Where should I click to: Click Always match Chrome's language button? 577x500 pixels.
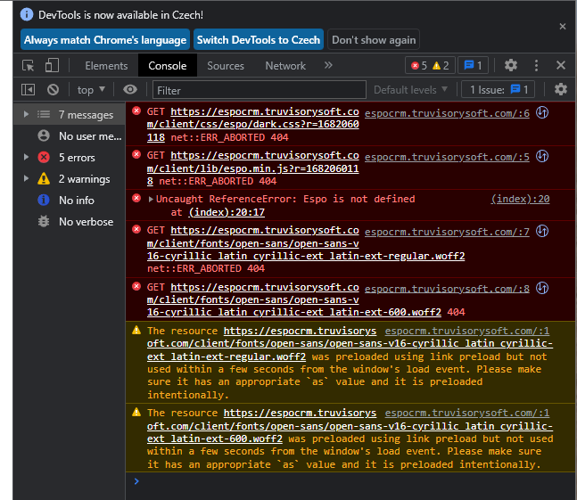point(105,40)
